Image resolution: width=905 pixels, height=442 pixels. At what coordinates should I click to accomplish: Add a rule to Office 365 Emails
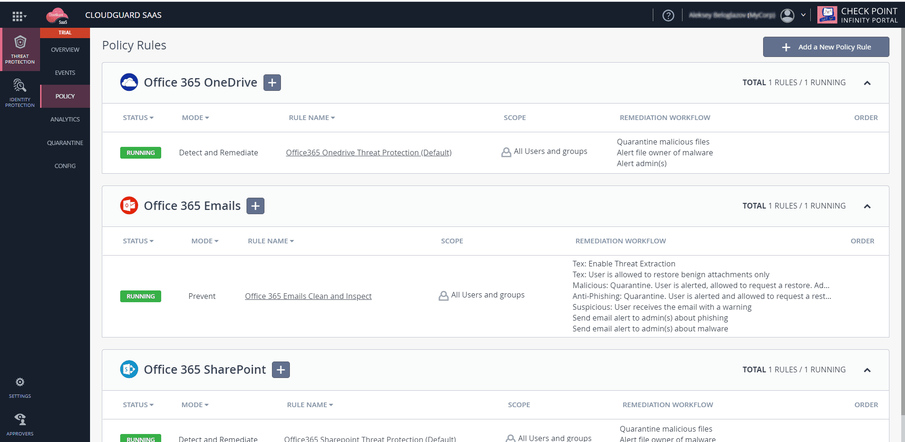click(255, 206)
